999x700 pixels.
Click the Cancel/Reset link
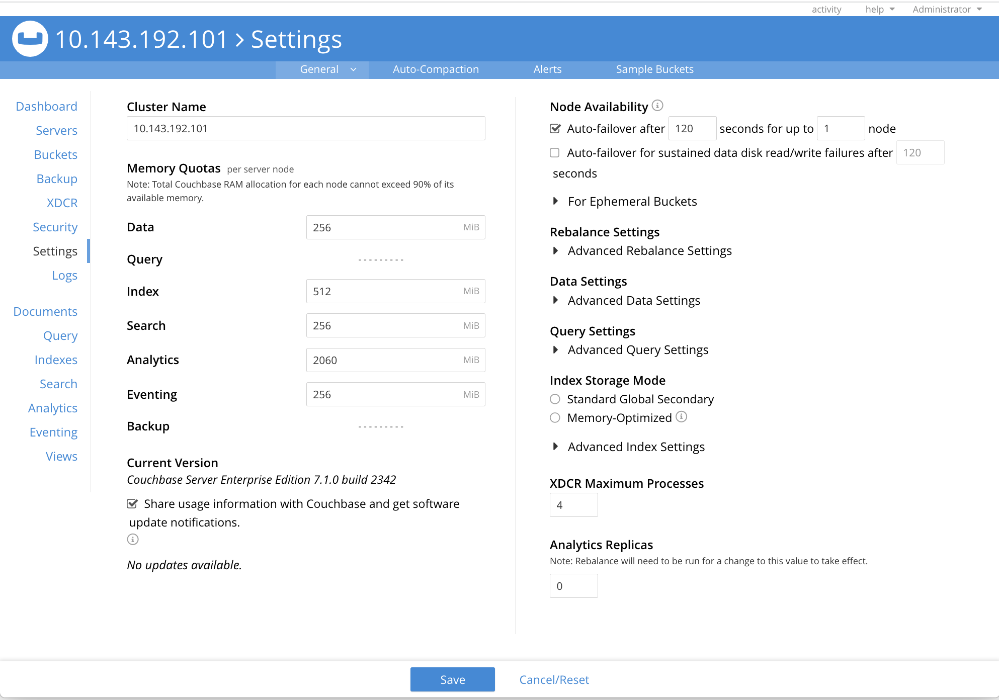pyautogui.click(x=554, y=679)
